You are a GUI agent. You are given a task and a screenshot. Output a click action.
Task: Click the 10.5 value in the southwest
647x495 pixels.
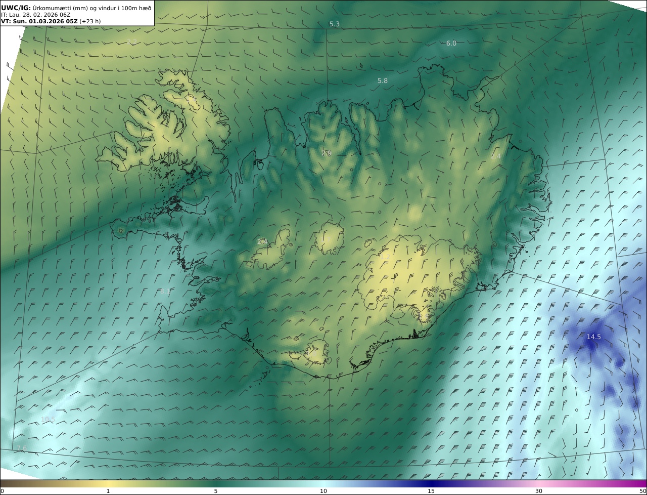[48, 419]
